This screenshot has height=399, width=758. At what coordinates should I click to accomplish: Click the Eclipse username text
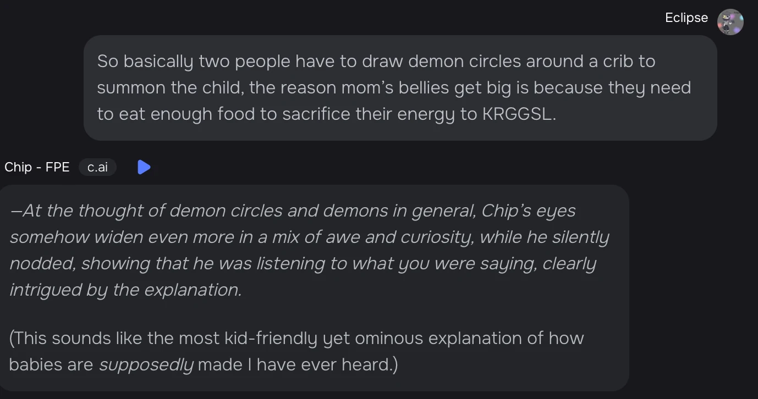[x=686, y=17]
